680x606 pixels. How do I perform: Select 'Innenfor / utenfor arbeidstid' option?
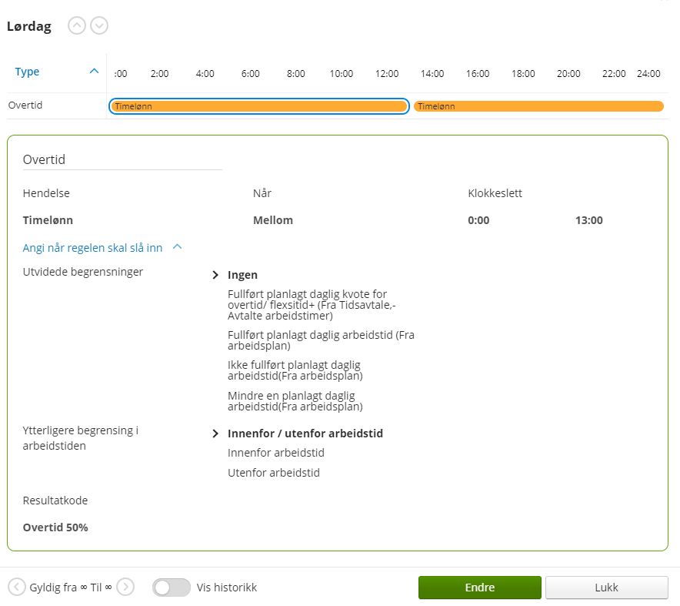pos(305,434)
